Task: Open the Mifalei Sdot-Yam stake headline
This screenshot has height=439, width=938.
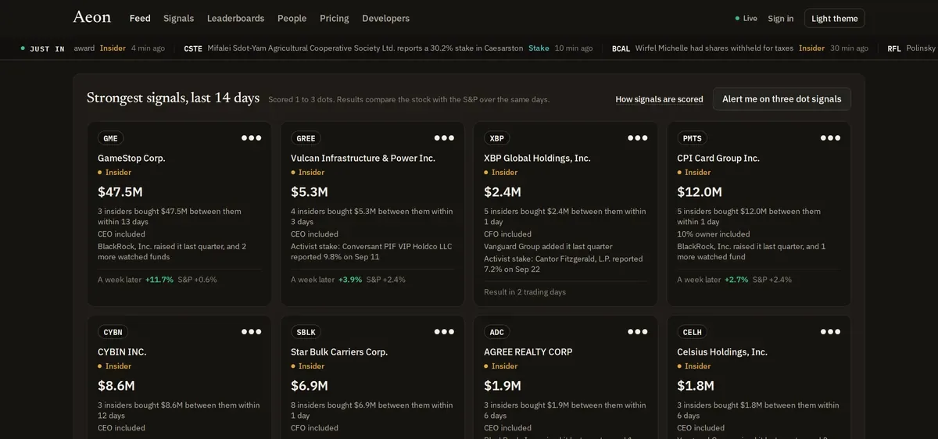Action: point(365,48)
